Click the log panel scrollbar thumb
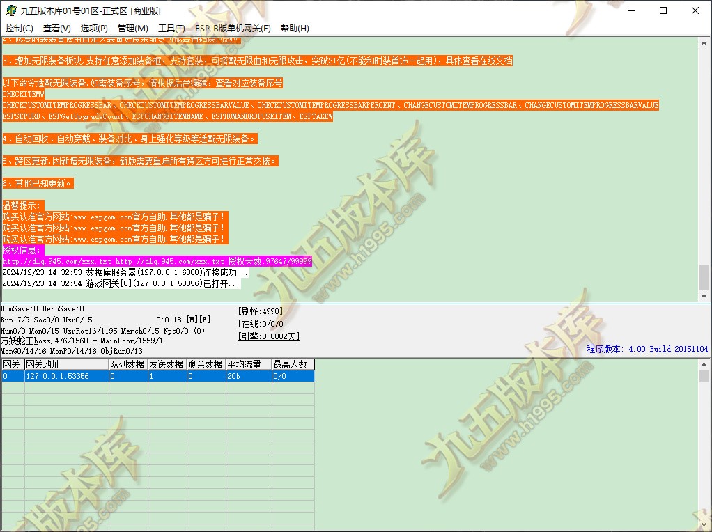Viewport: 712px width, 532px height. [x=704, y=276]
